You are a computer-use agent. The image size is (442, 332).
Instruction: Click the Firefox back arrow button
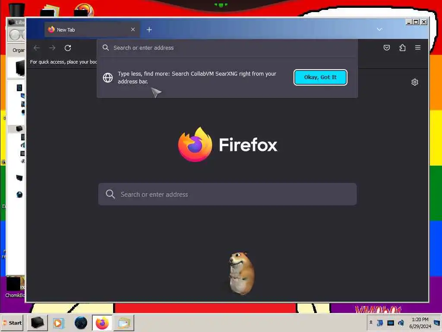(x=37, y=48)
